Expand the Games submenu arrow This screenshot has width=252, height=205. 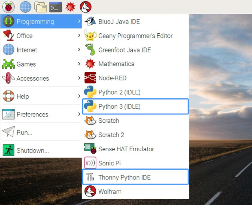point(79,64)
